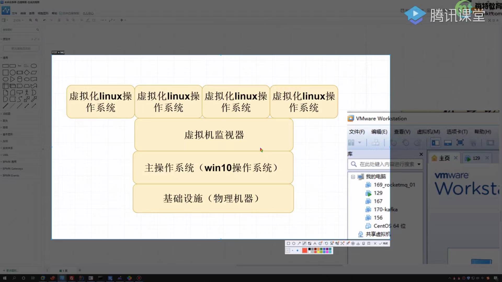Save screenshot with download icon
This screenshot has height=282, width=502.
point(358,243)
